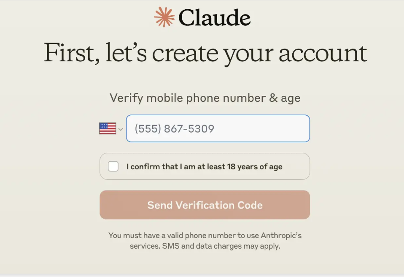Click the United States flag icon
This screenshot has width=404, height=277.
[108, 128]
